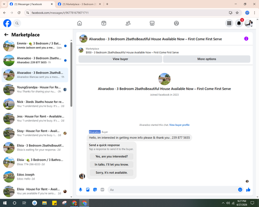Viewport: 259px width, 207px height.
Task: Open File Explorer from the taskbar
Action: click(x=45, y=203)
